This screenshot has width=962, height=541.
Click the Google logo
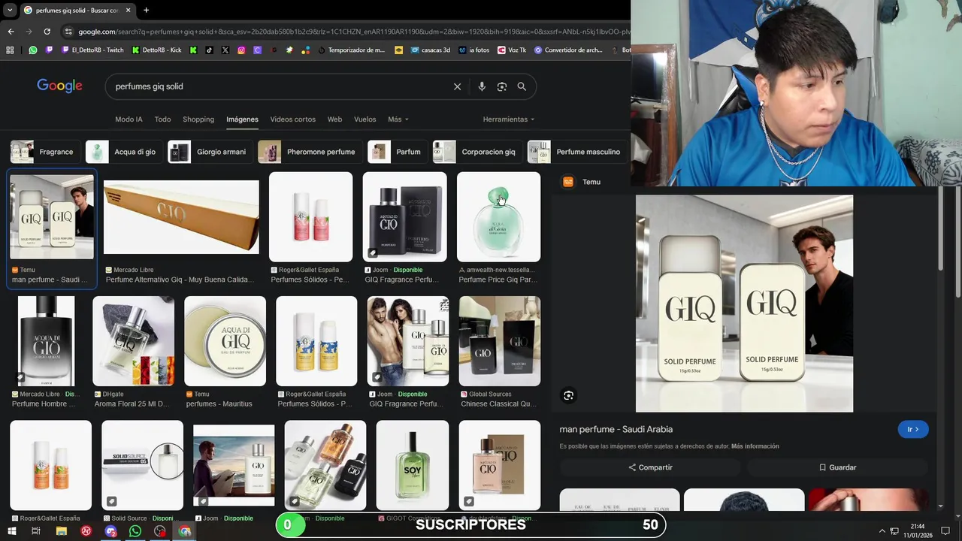[59, 86]
